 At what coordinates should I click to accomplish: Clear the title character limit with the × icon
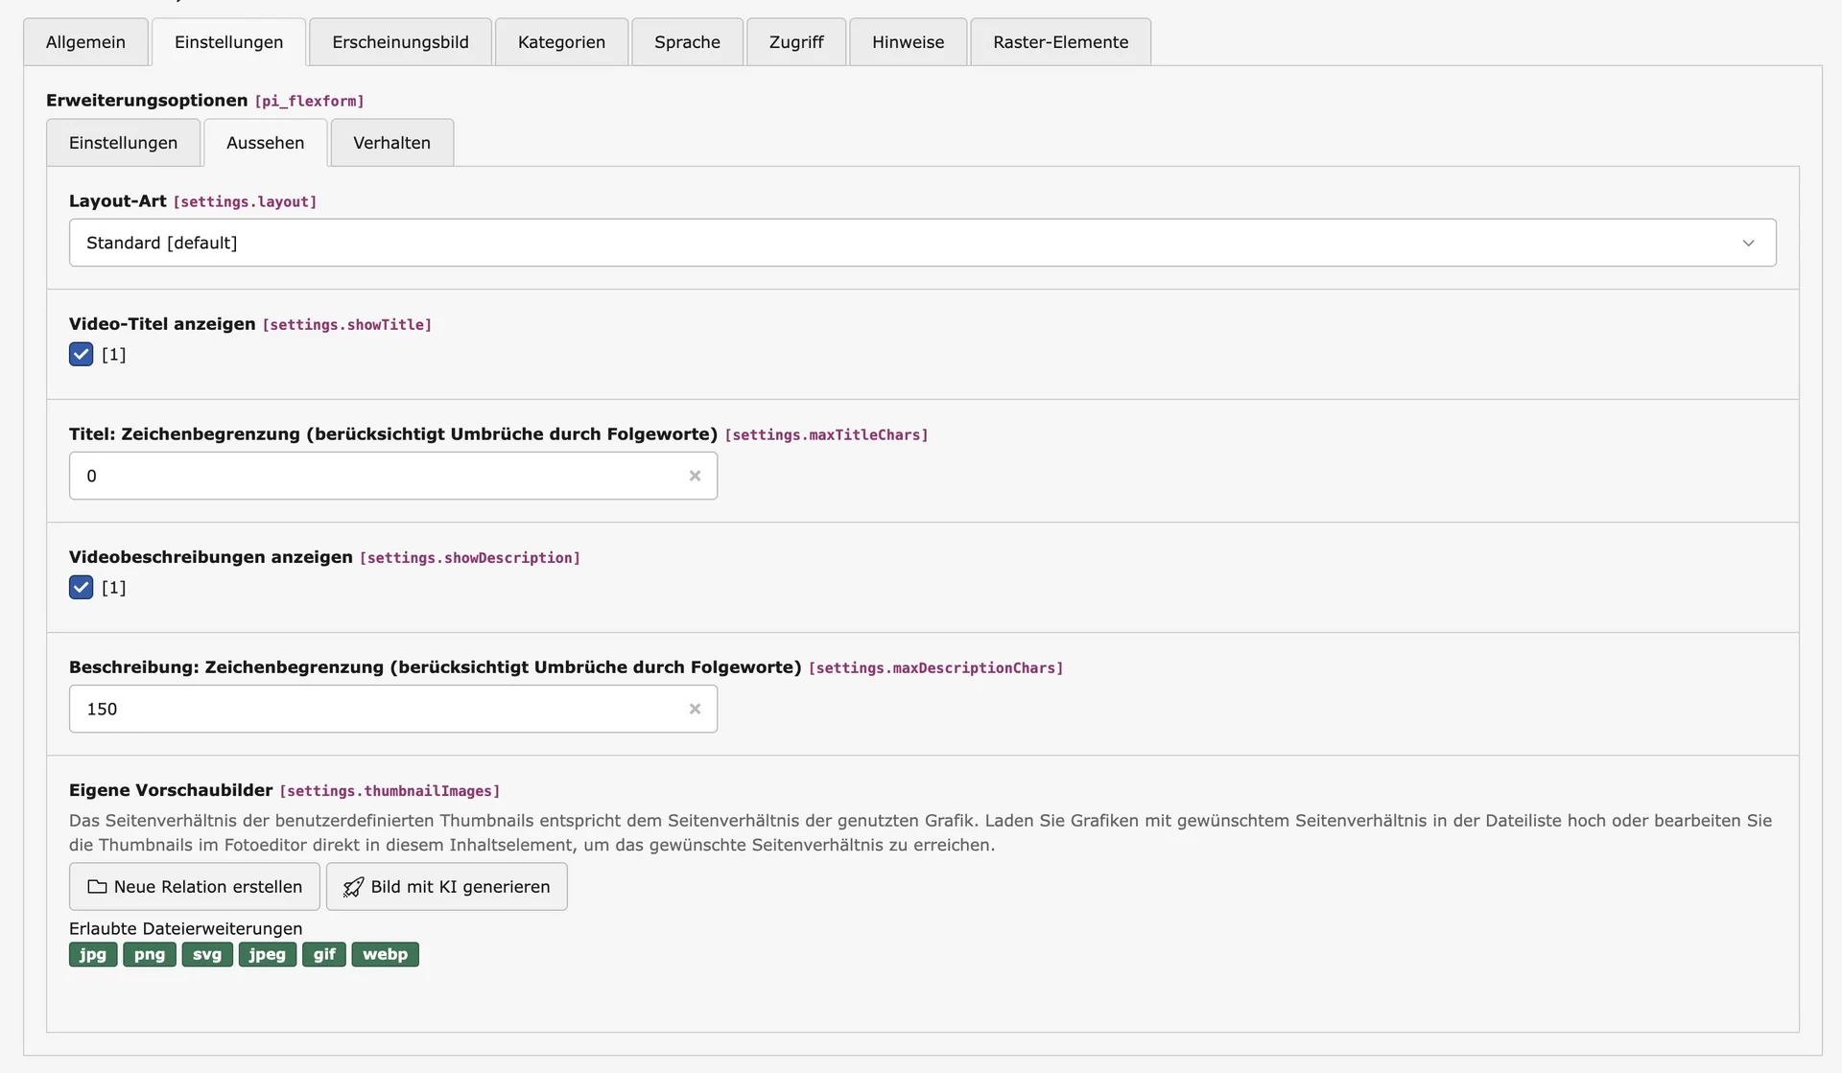pos(696,476)
